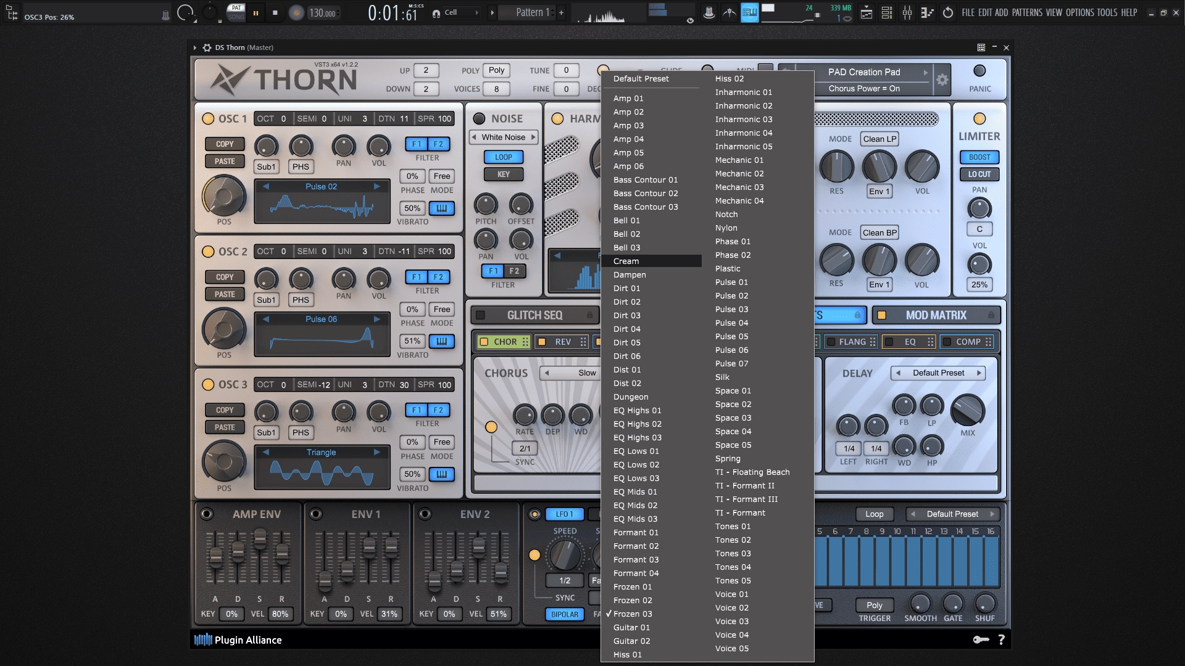Click the Noise Loop button

point(504,157)
